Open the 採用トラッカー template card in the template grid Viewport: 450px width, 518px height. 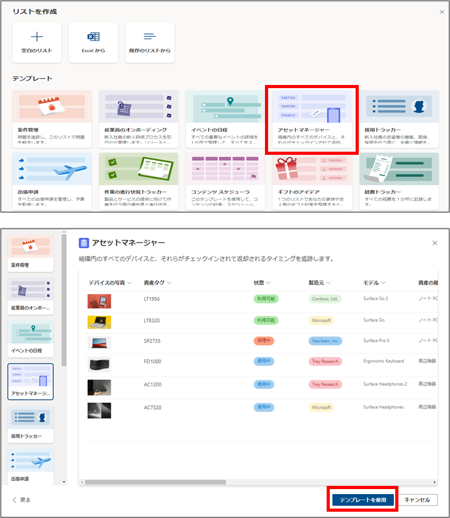(x=399, y=119)
